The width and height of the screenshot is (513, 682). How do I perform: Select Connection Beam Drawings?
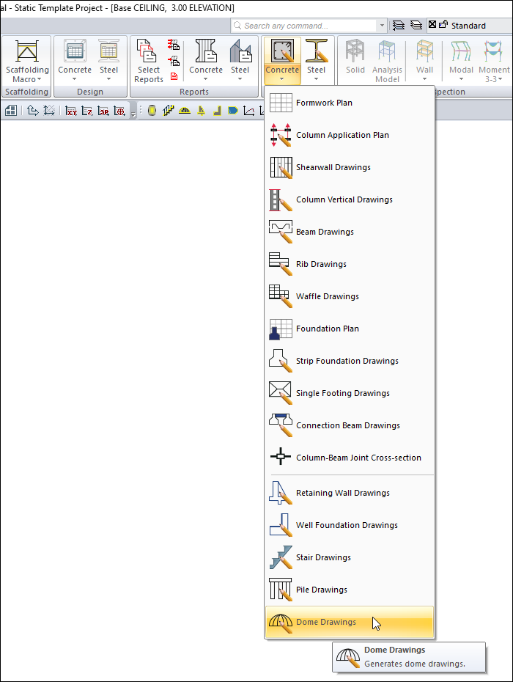click(349, 425)
